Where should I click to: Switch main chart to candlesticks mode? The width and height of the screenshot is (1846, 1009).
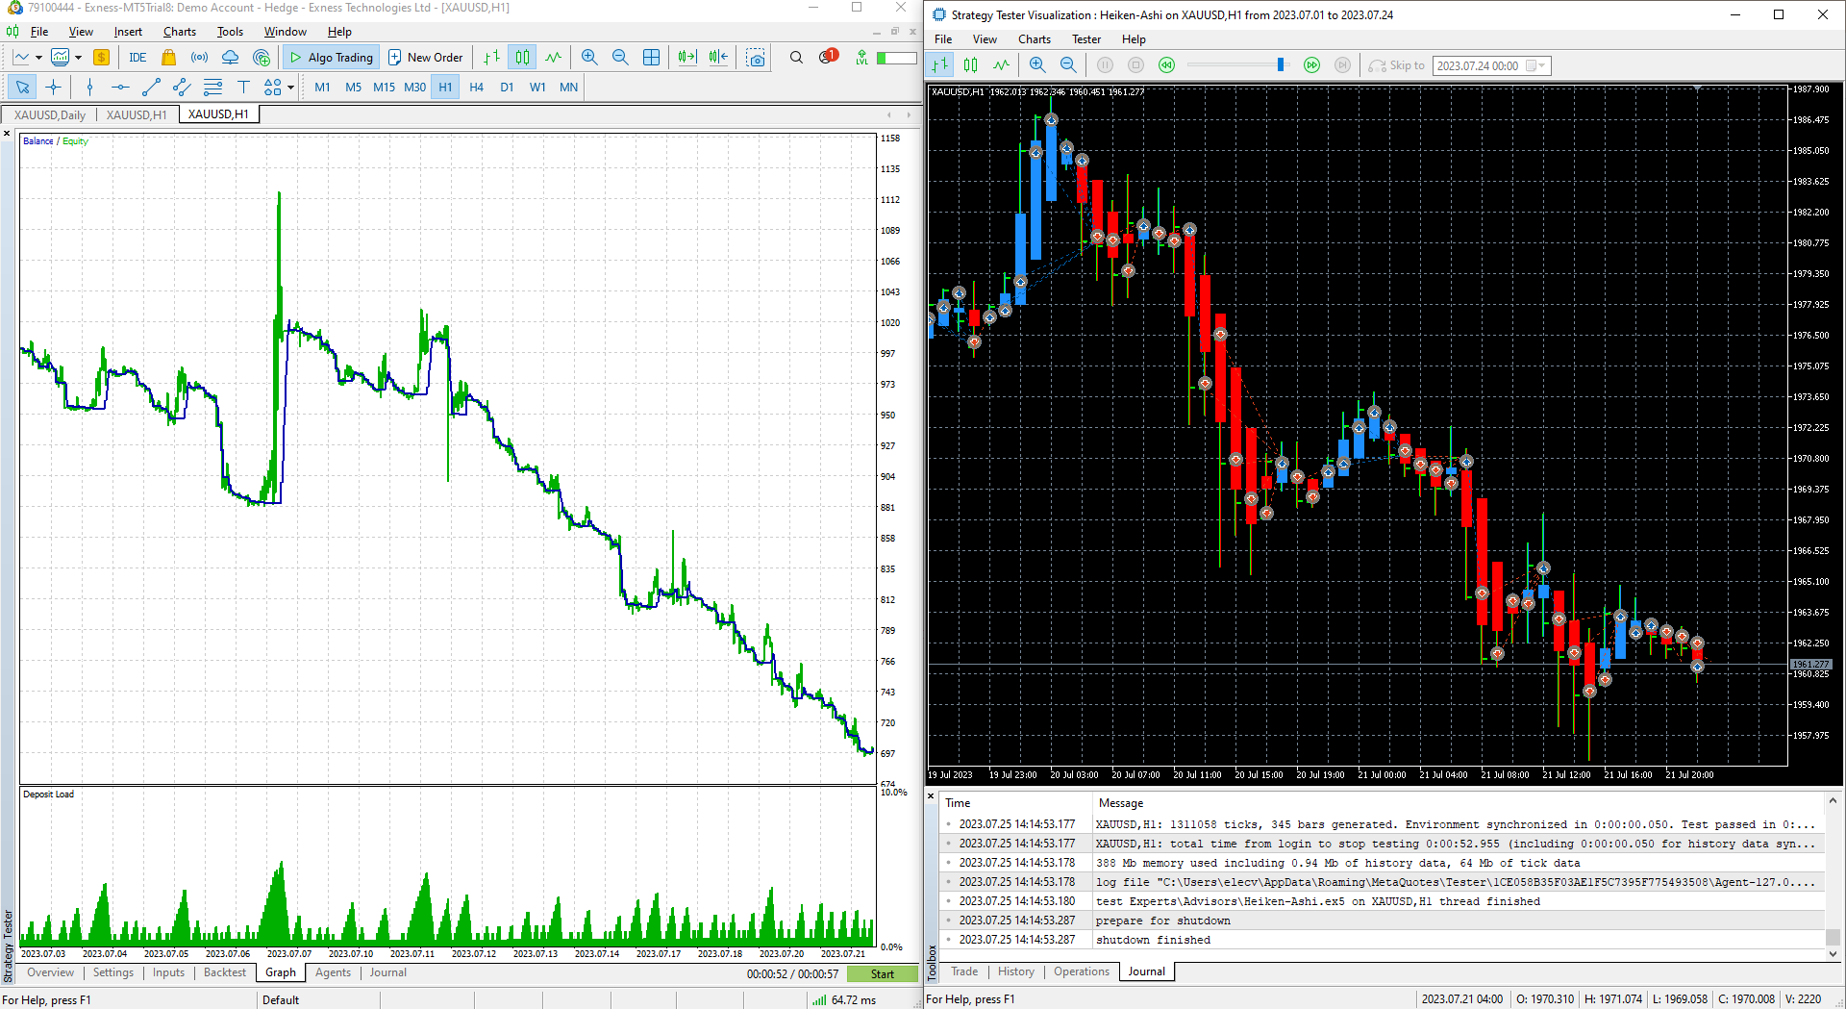tap(522, 58)
